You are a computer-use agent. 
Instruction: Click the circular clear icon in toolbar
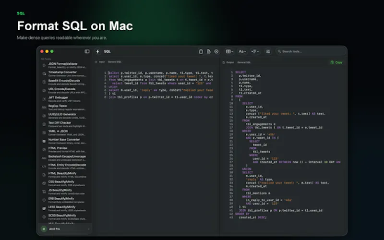click(216, 51)
